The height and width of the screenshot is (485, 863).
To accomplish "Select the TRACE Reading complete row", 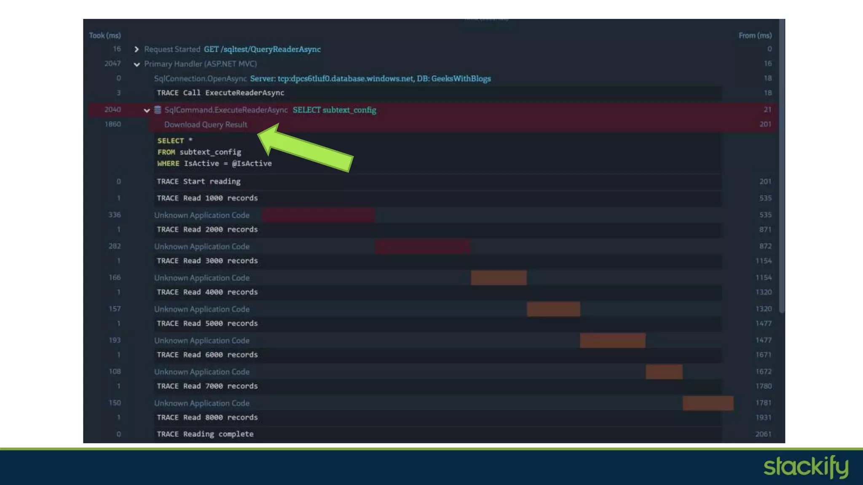I will point(205,434).
